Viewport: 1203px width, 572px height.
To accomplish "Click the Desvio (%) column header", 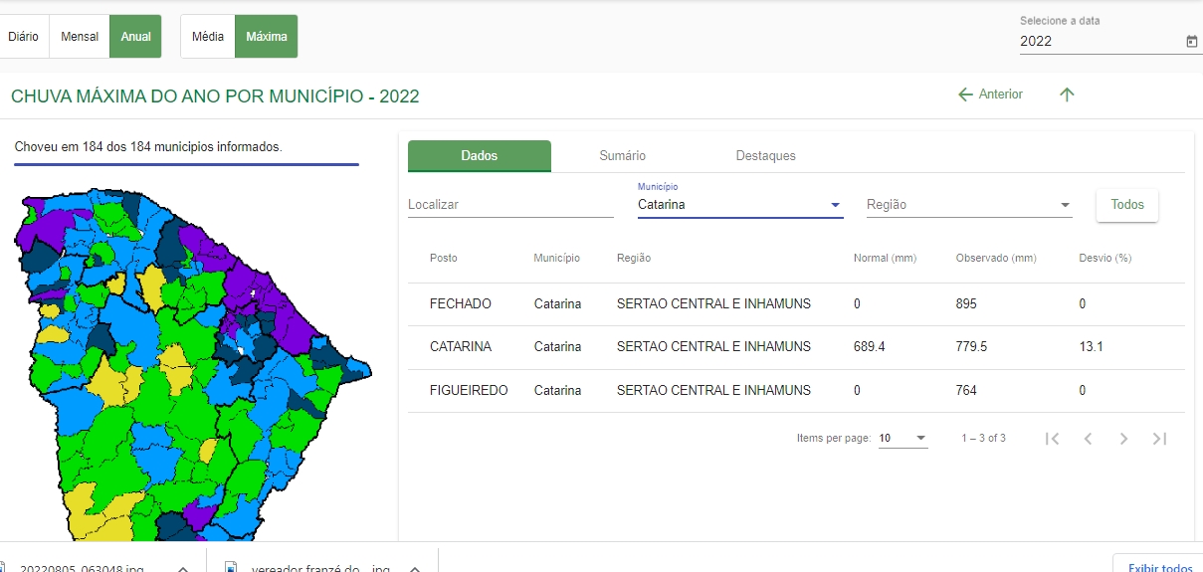I will [x=1105, y=259].
